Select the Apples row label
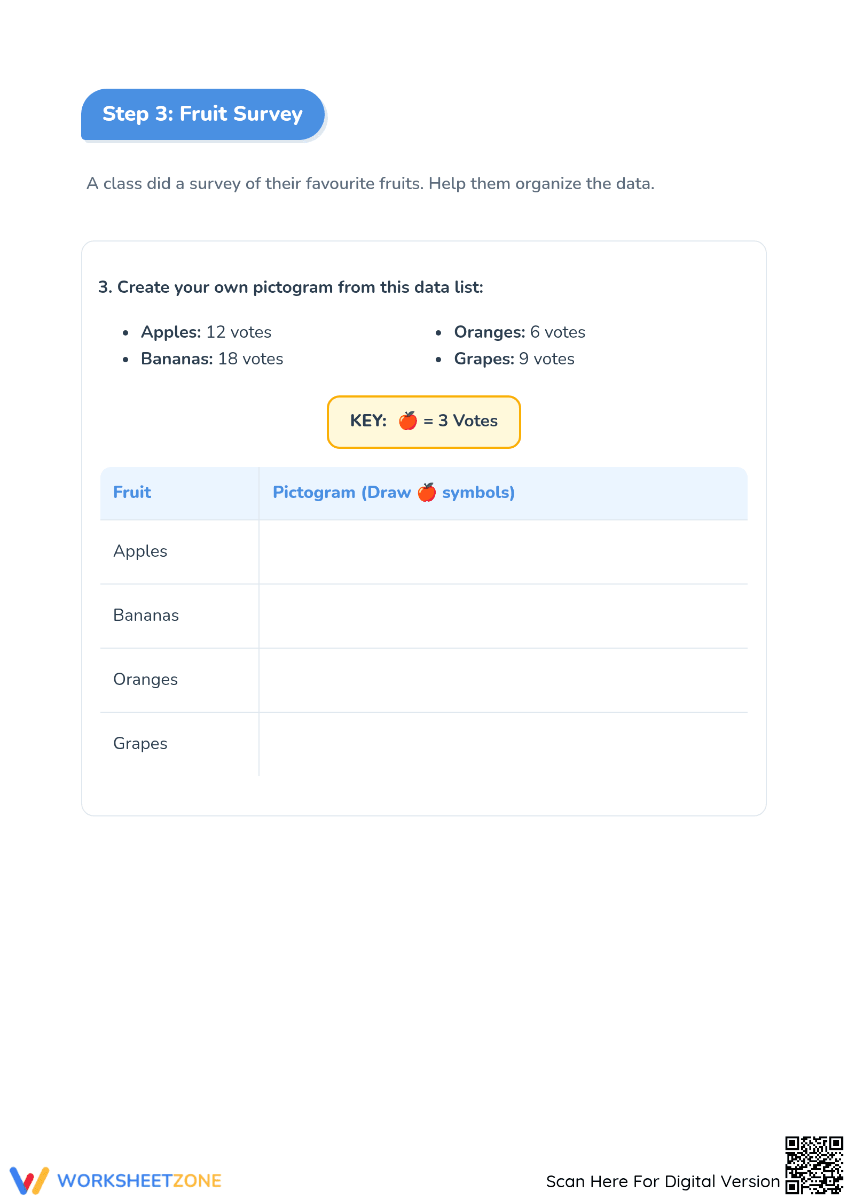This screenshot has width=848, height=1199. (140, 551)
